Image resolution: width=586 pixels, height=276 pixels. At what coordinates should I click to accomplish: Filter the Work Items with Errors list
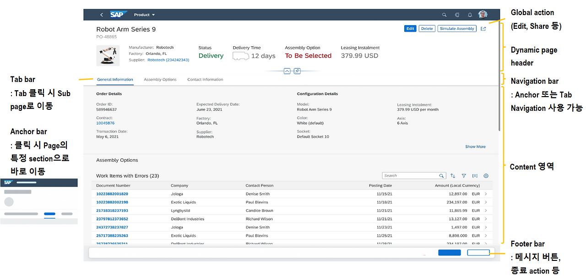click(464, 176)
